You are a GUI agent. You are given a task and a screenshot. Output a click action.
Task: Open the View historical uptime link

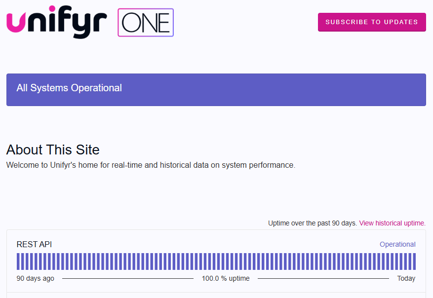click(x=392, y=223)
